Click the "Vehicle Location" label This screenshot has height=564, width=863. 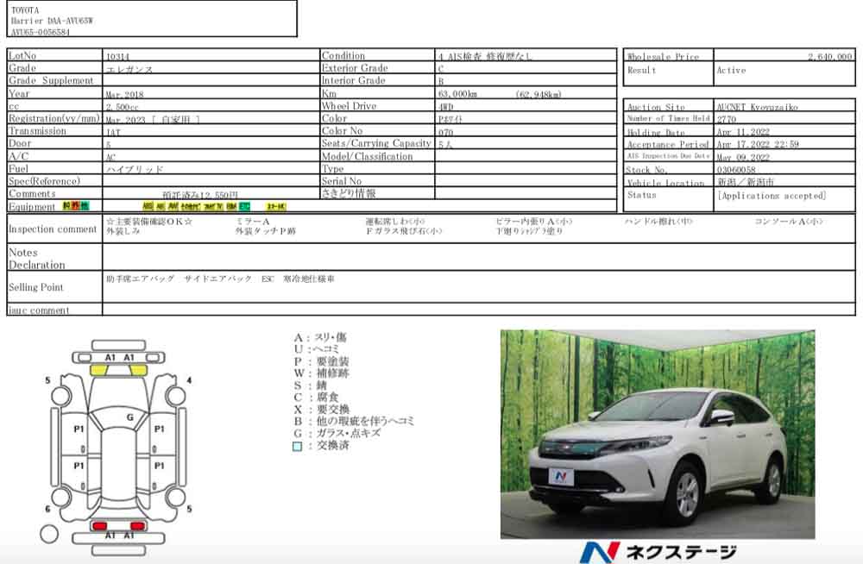tap(665, 183)
